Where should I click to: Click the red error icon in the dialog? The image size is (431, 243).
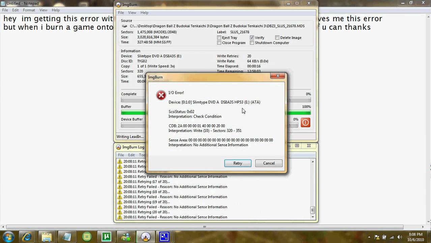point(161,96)
